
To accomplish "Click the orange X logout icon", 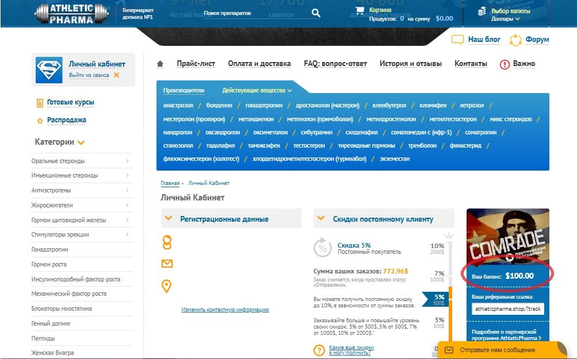I will [117, 75].
